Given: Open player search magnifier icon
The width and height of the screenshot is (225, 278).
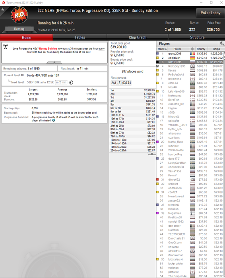Looking at the screenshot, I should click(222, 43).
